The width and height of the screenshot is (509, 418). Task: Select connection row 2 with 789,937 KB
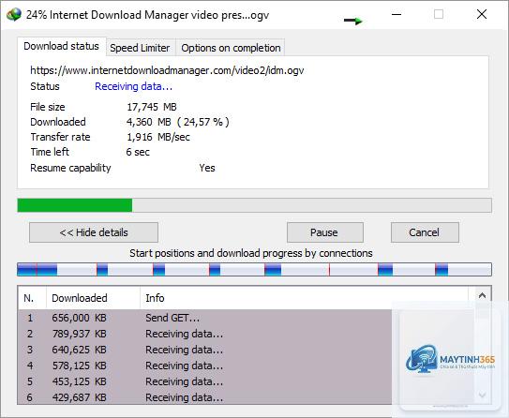click(x=205, y=334)
